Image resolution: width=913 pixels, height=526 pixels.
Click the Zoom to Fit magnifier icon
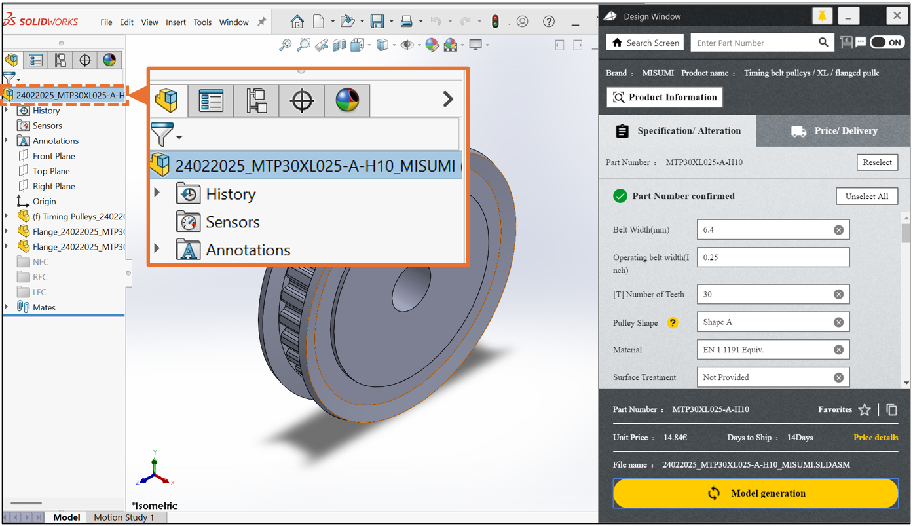(285, 45)
